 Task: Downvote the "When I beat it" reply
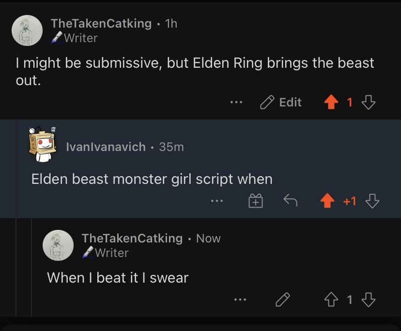point(369,301)
